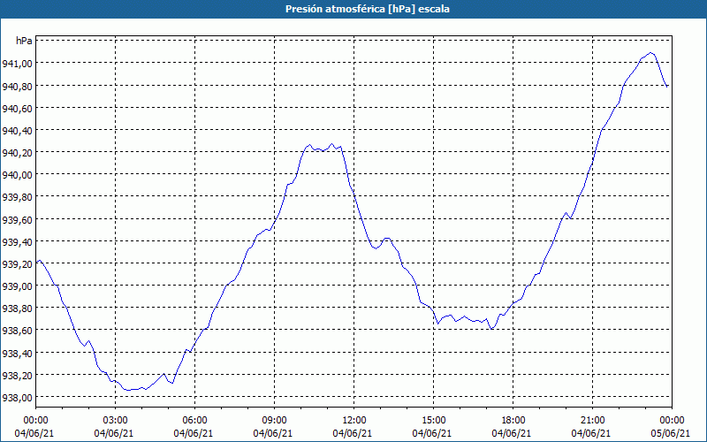Click the hPa unit label

point(24,41)
